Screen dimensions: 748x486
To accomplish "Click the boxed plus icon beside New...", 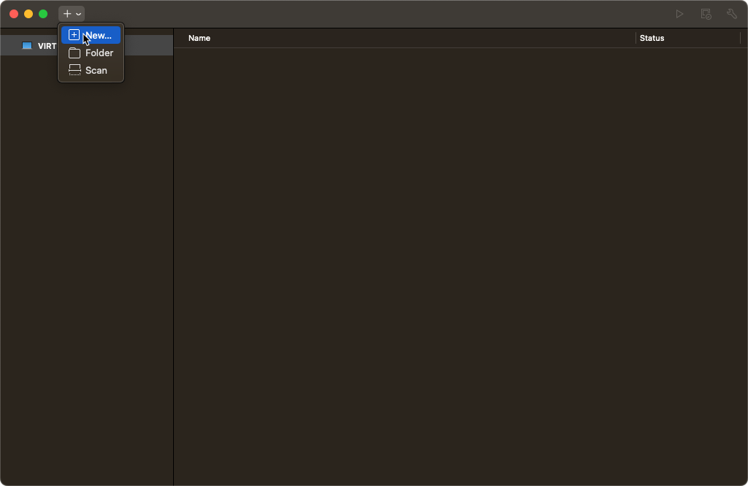I will click(x=74, y=35).
